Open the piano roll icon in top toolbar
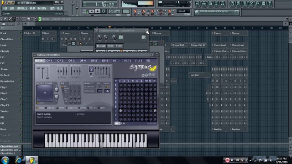The image size is (292, 164). pos(210,4)
